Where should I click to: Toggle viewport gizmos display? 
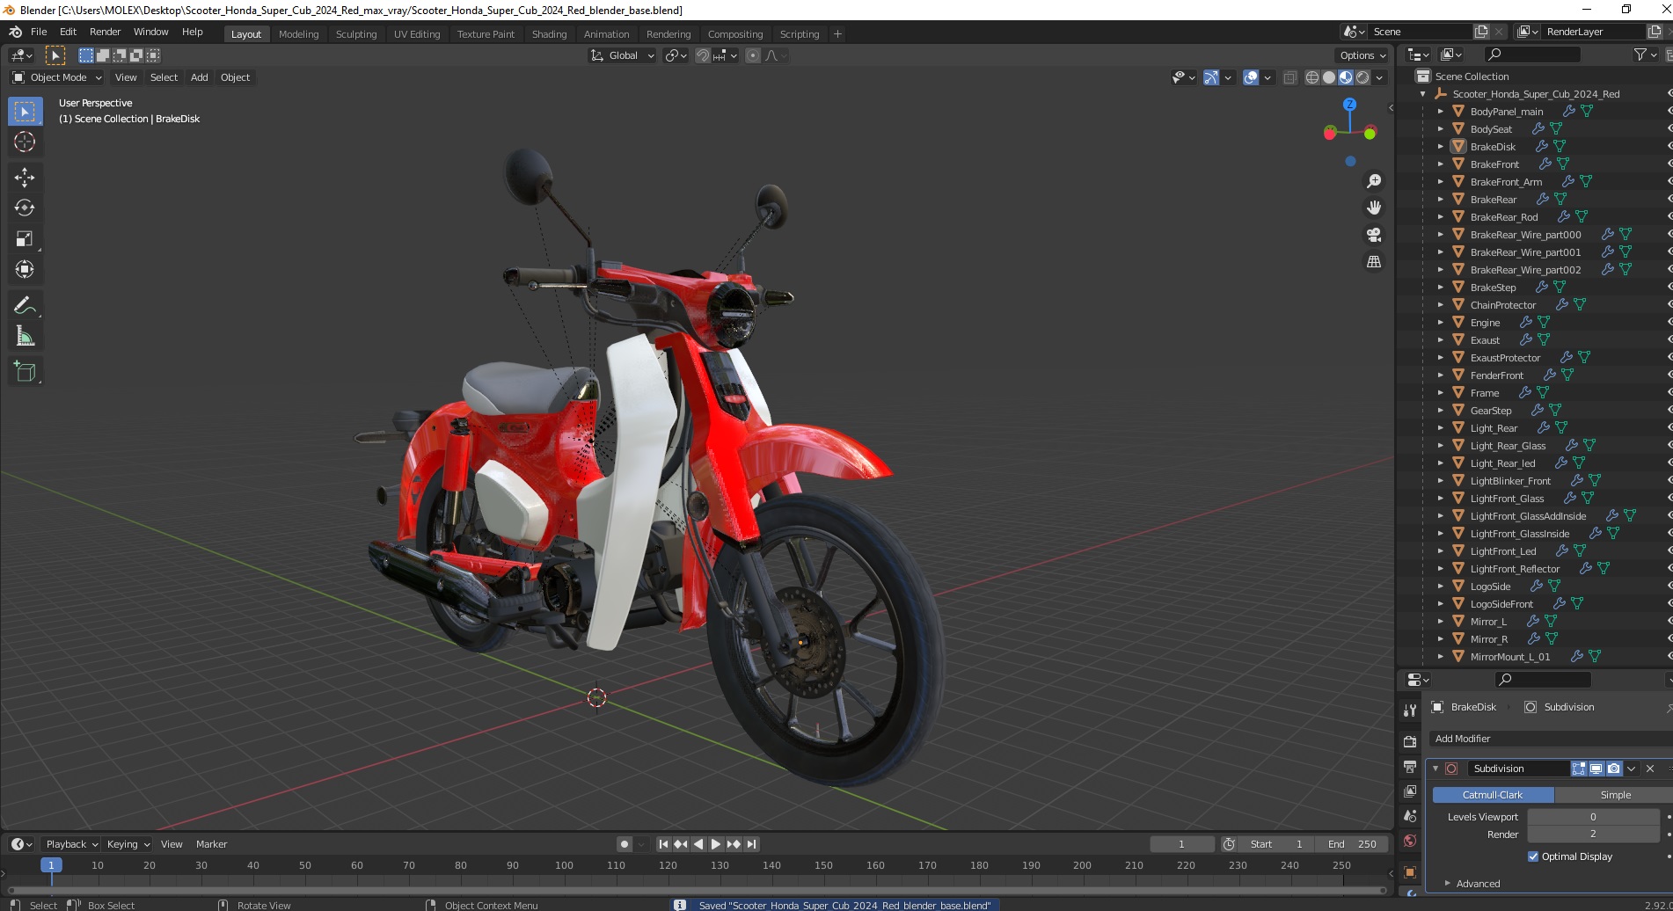(x=1211, y=77)
